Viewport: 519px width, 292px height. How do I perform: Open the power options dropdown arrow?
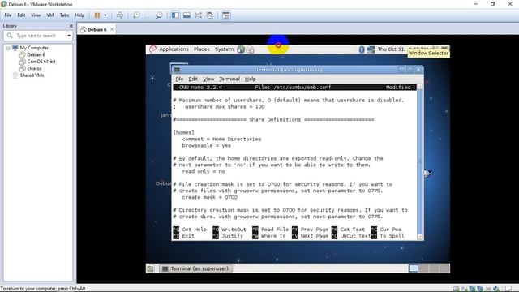point(105,15)
